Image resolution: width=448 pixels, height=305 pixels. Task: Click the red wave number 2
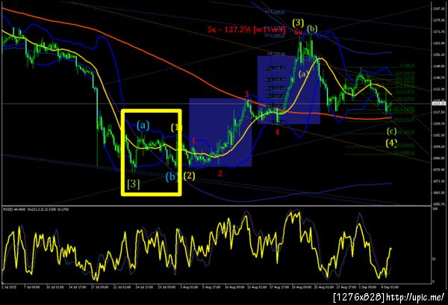pyautogui.click(x=220, y=173)
